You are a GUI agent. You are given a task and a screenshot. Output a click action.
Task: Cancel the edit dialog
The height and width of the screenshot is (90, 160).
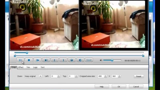click(x=136, y=87)
